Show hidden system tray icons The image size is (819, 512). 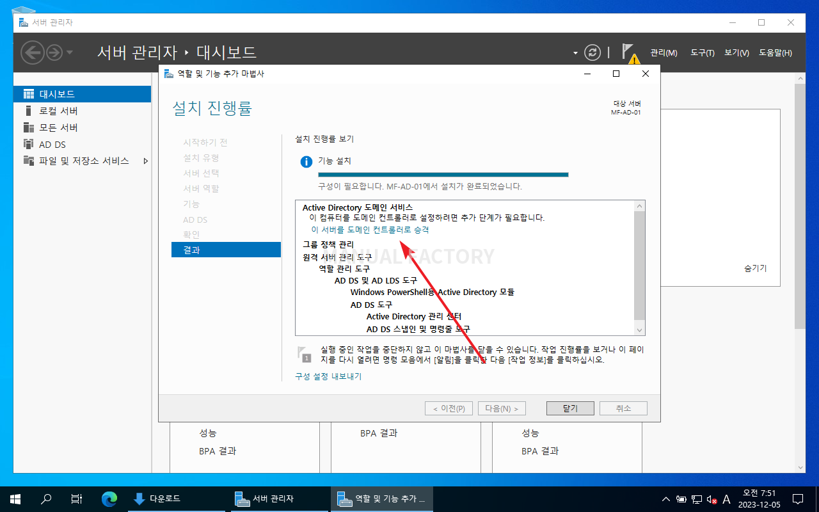tap(666, 499)
